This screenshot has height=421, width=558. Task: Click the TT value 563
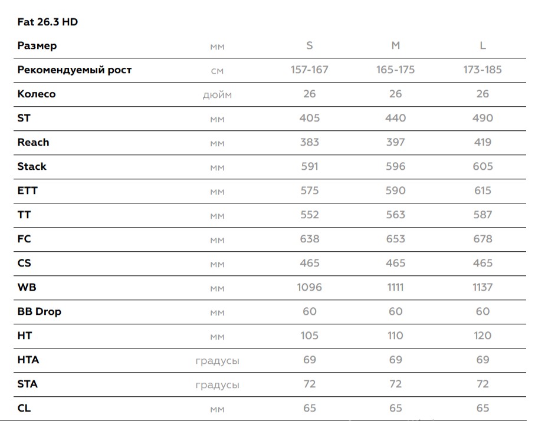(x=396, y=215)
